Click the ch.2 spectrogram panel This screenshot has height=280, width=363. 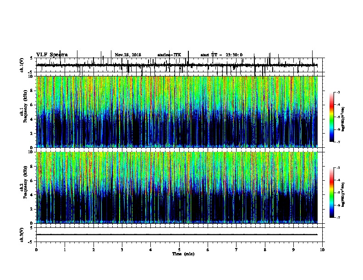click(177, 188)
